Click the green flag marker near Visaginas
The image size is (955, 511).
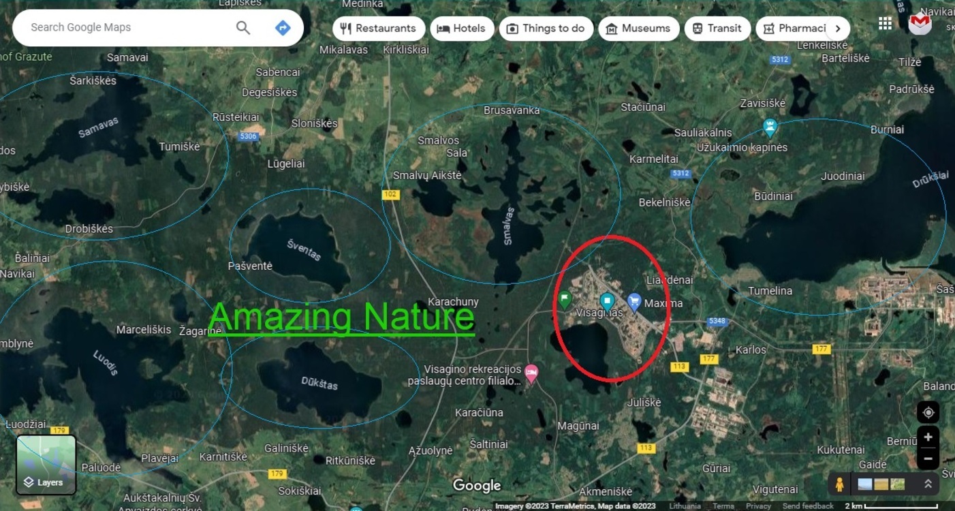(565, 300)
